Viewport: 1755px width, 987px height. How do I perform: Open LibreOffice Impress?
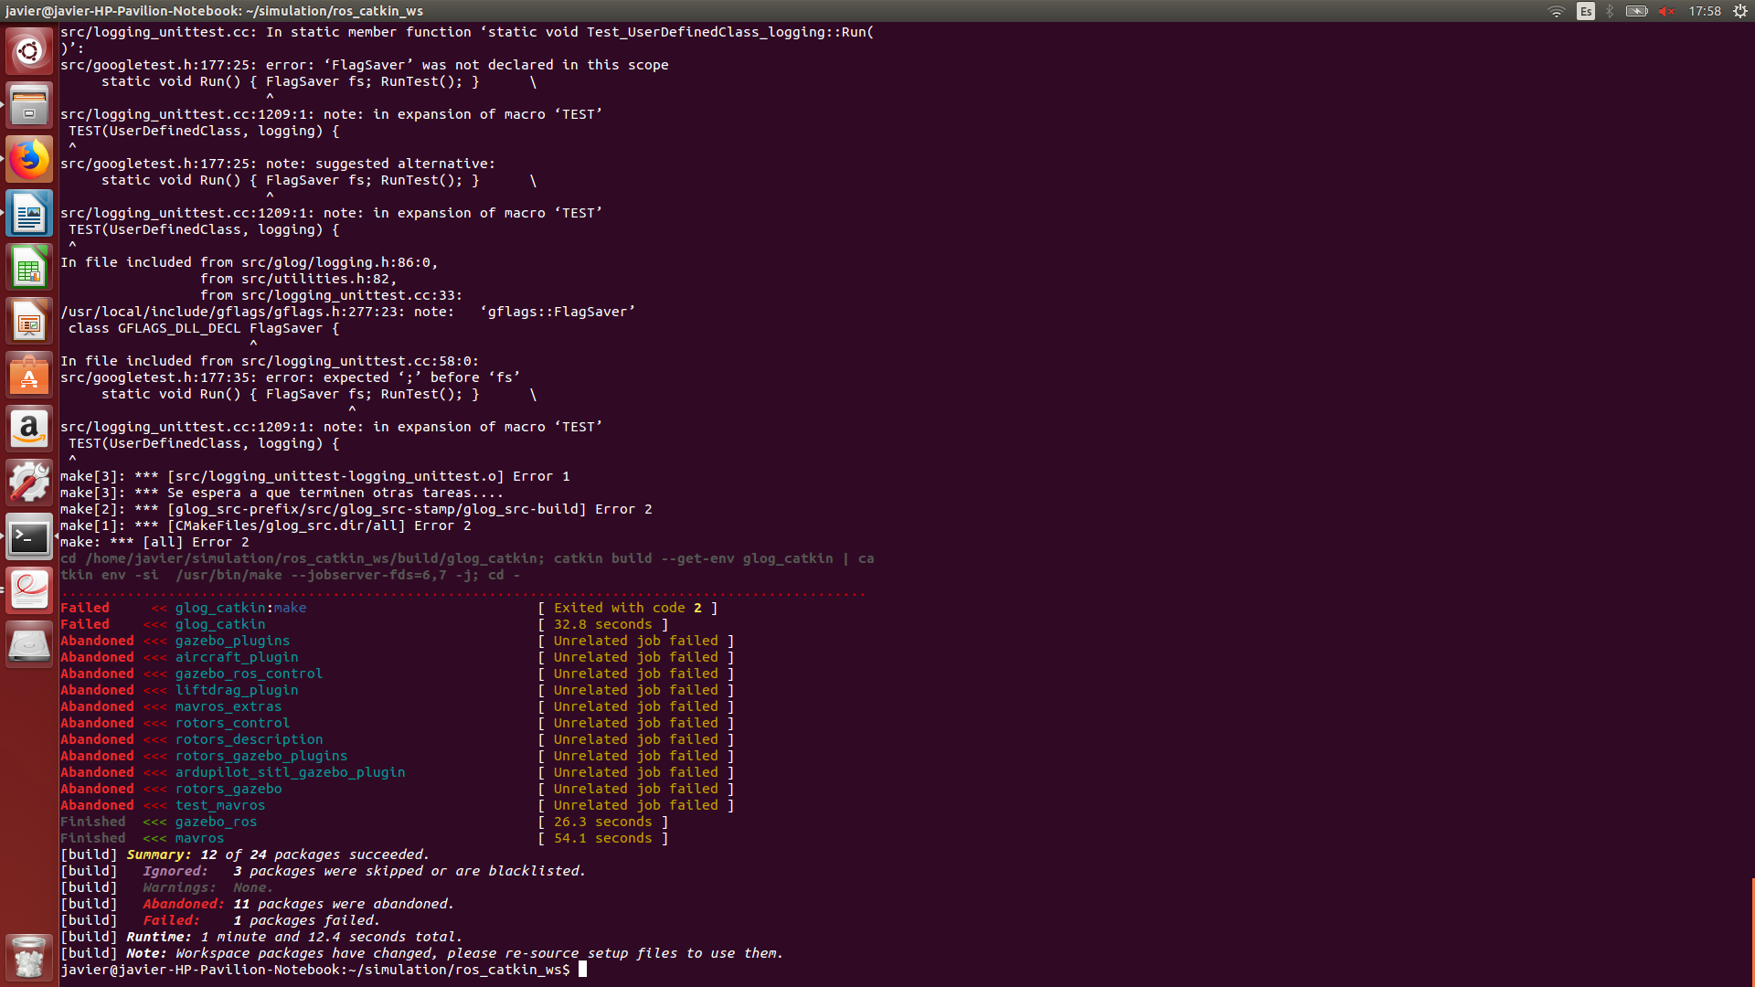[x=29, y=321]
